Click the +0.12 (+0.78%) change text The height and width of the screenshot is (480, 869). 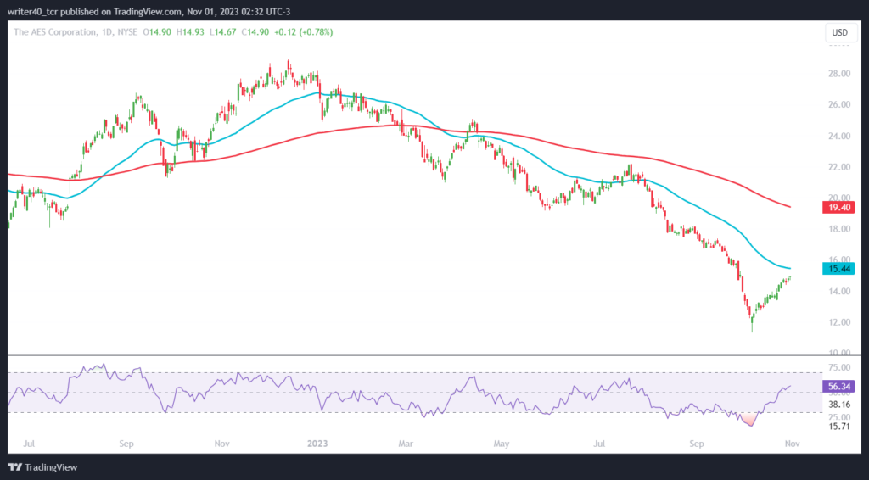[303, 32]
